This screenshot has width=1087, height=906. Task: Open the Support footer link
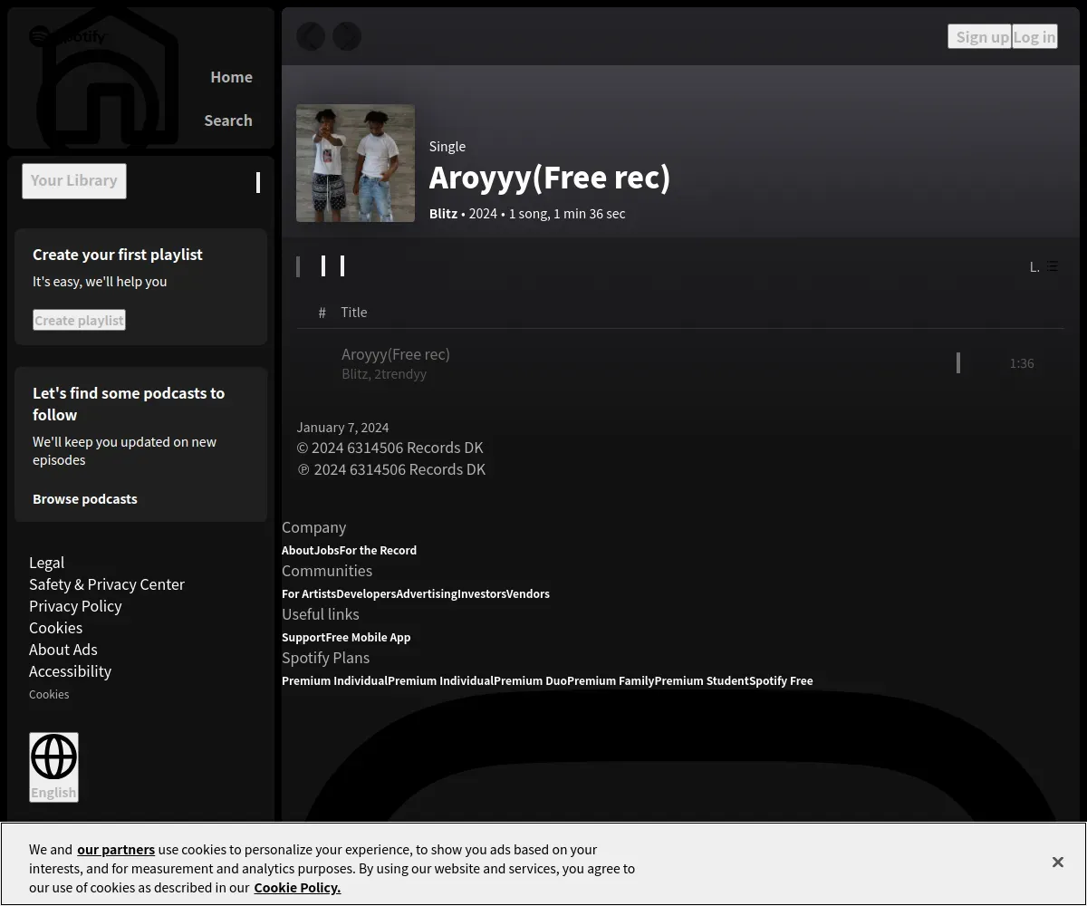coord(303,637)
